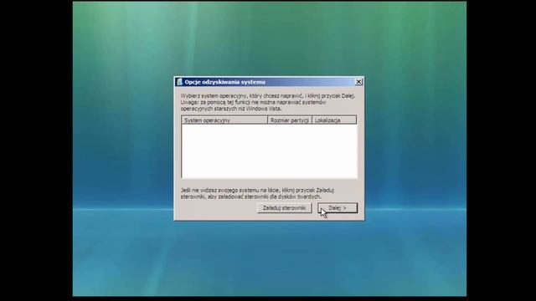Click the Załaduj sterowniki button
The width and height of the screenshot is (536, 301).
coord(284,208)
